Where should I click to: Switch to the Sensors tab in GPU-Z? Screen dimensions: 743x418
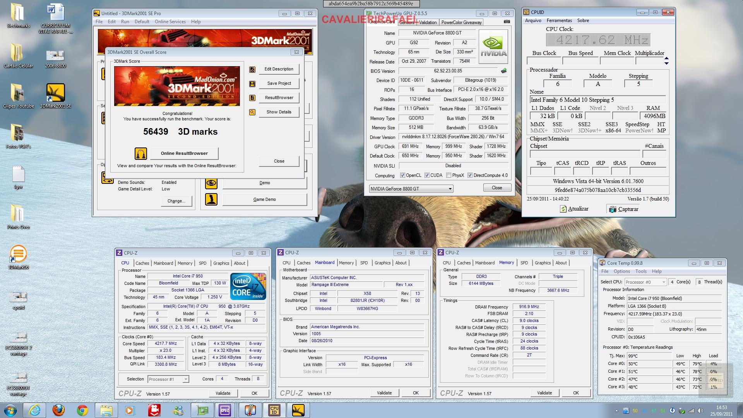click(x=407, y=22)
